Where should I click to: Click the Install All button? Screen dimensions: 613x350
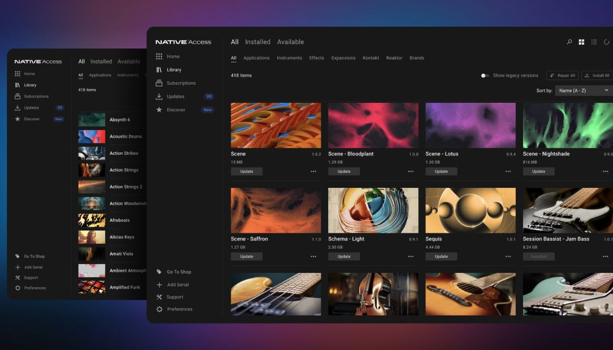(597, 76)
